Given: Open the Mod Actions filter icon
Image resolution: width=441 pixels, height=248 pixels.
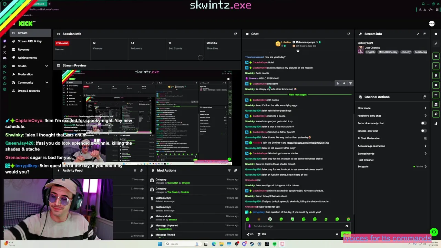Looking at the screenshot, I should click(x=229, y=170).
